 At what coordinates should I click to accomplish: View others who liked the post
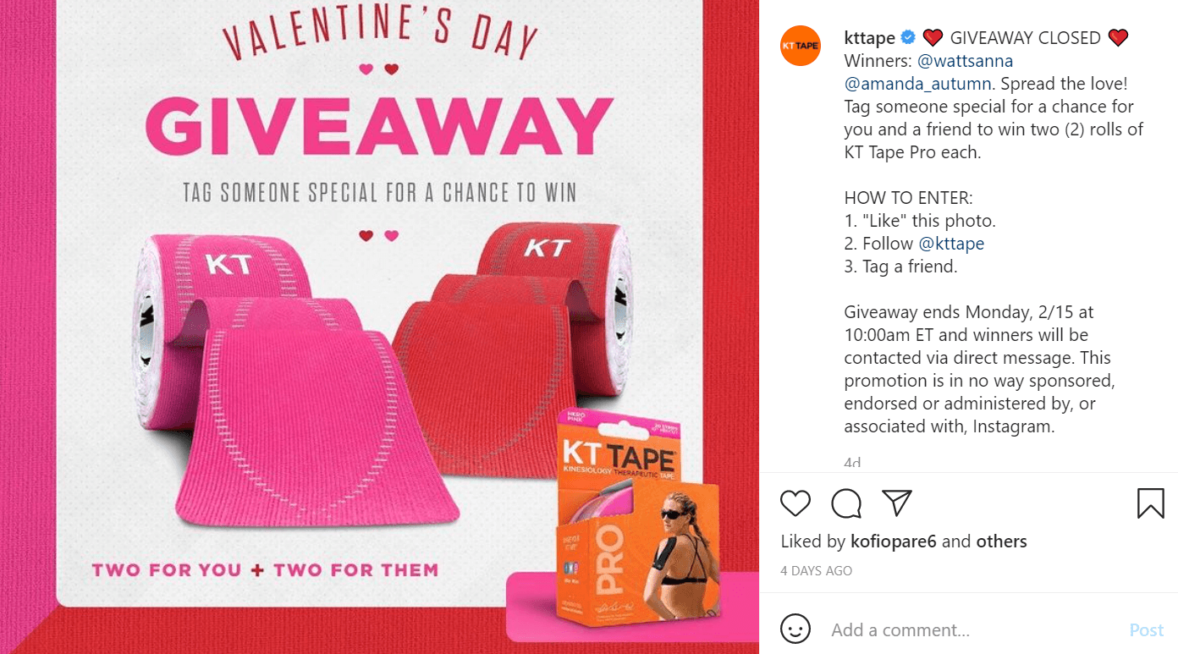pyautogui.click(x=1002, y=541)
